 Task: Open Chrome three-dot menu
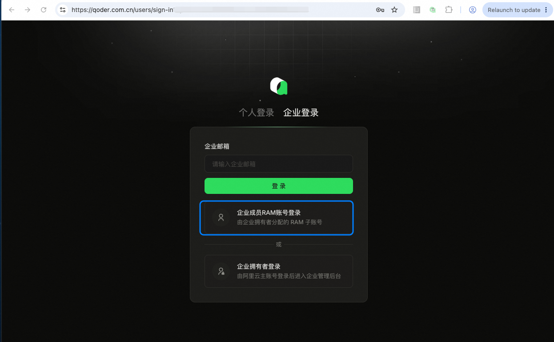coord(546,10)
